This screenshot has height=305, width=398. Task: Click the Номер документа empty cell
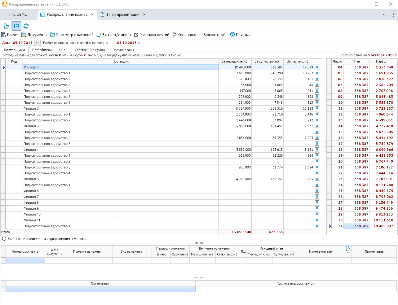pos(25,260)
